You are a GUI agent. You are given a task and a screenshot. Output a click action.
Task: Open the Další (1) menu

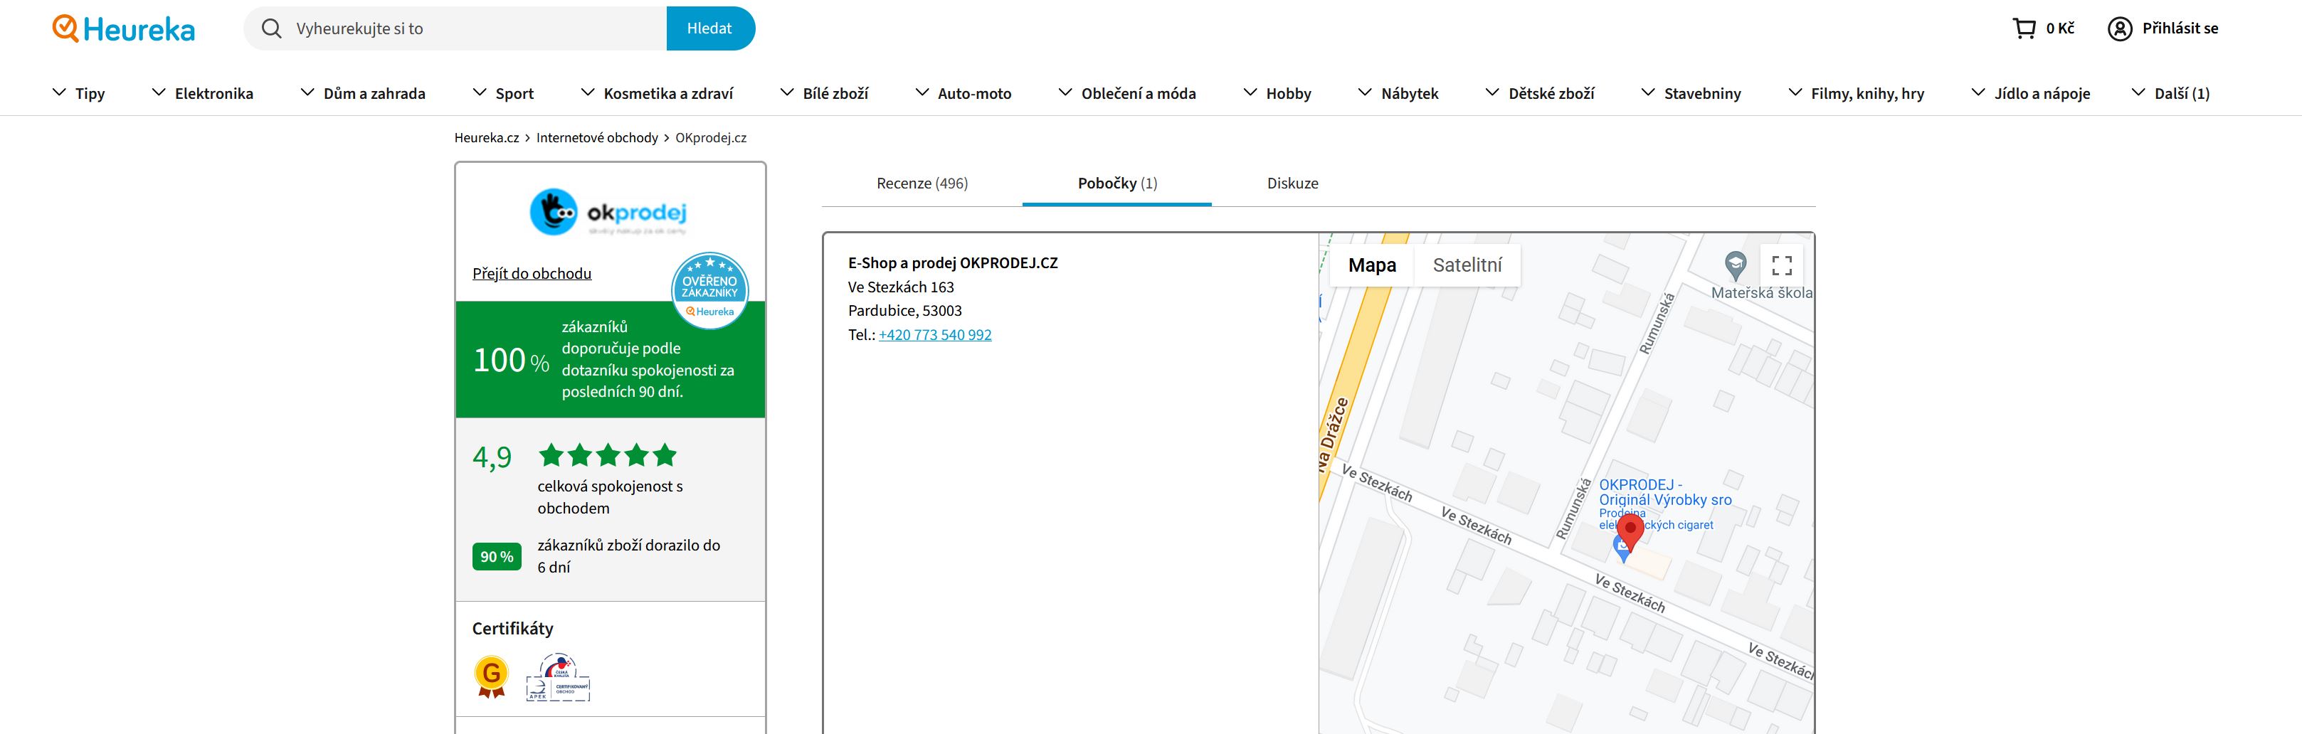[2170, 93]
